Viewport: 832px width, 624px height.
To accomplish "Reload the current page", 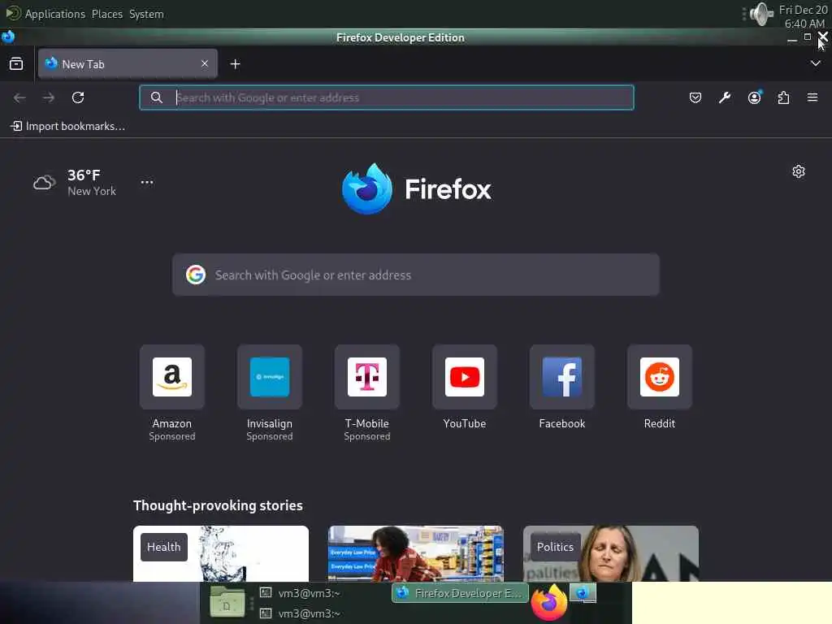I will click(x=78, y=97).
